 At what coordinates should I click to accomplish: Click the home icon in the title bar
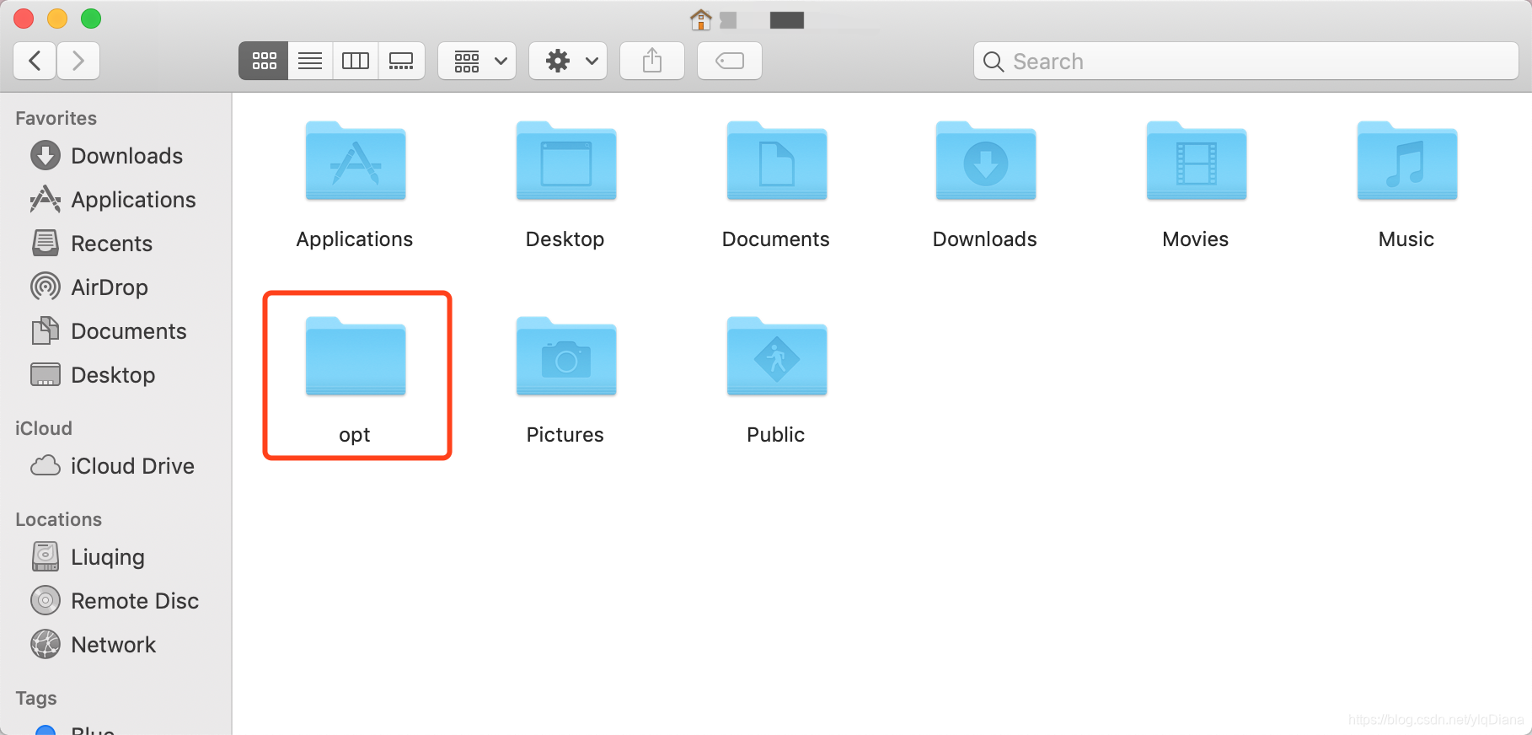click(x=701, y=19)
